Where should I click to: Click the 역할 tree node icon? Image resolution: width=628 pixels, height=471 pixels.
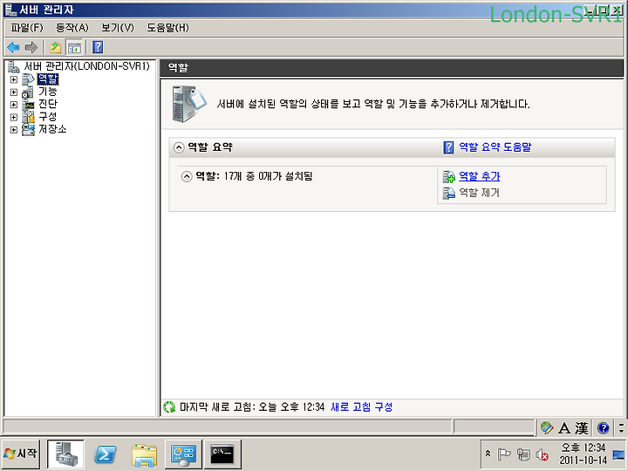point(28,79)
